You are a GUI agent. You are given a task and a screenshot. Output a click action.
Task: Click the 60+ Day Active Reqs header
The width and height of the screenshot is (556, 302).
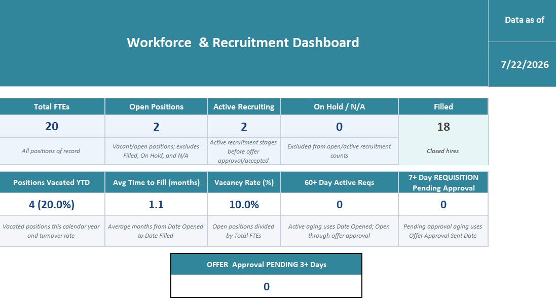pos(340,182)
